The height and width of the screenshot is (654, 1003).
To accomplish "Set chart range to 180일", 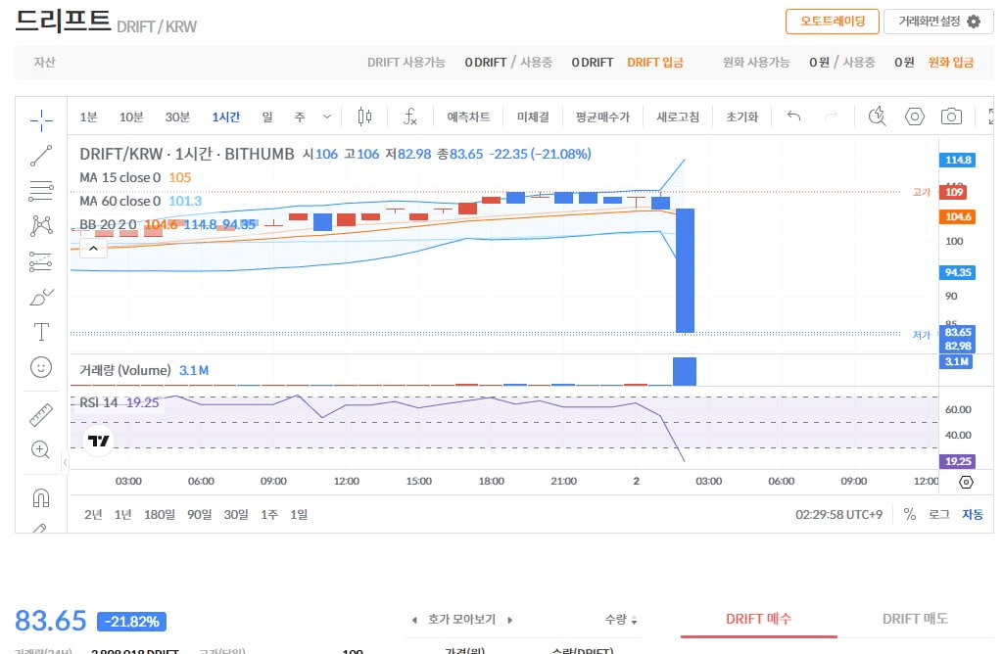I will tap(159, 514).
